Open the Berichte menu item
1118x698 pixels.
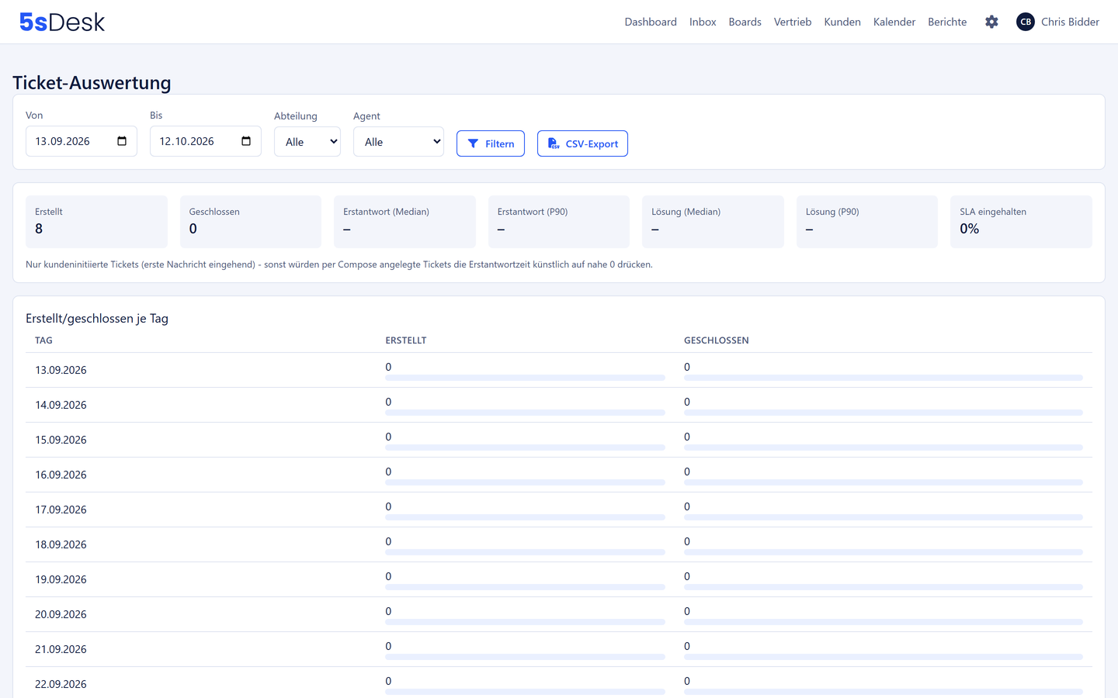point(947,22)
